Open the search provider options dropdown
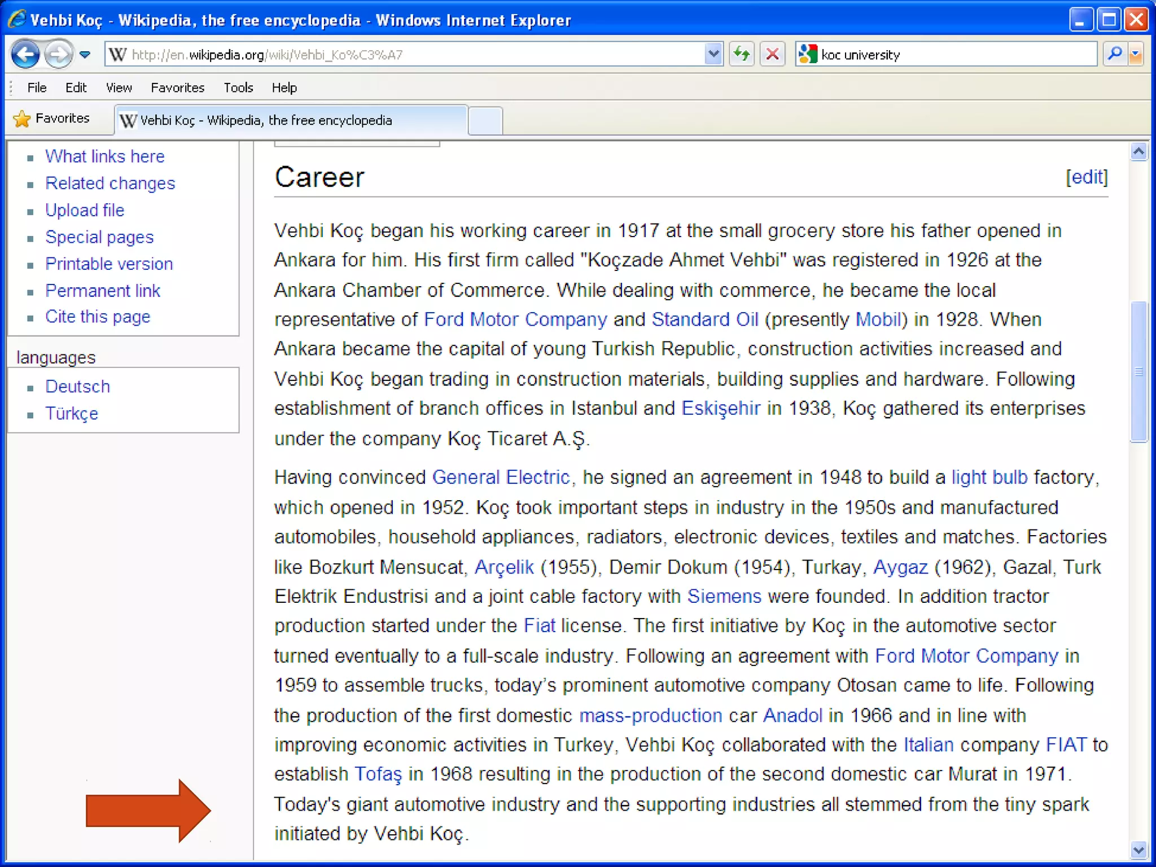This screenshot has height=867, width=1156. tap(1136, 54)
